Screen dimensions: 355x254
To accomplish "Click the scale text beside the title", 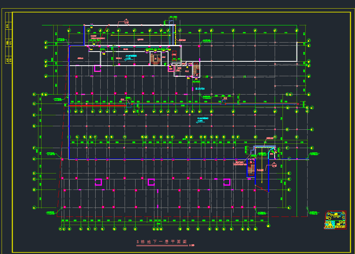I will [x=191, y=245].
